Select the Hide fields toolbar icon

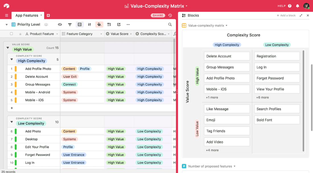[x=60, y=25]
